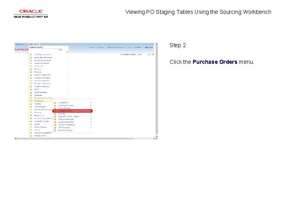Click the Personalize Content link
The image size is (286, 214).
pos(128,54)
